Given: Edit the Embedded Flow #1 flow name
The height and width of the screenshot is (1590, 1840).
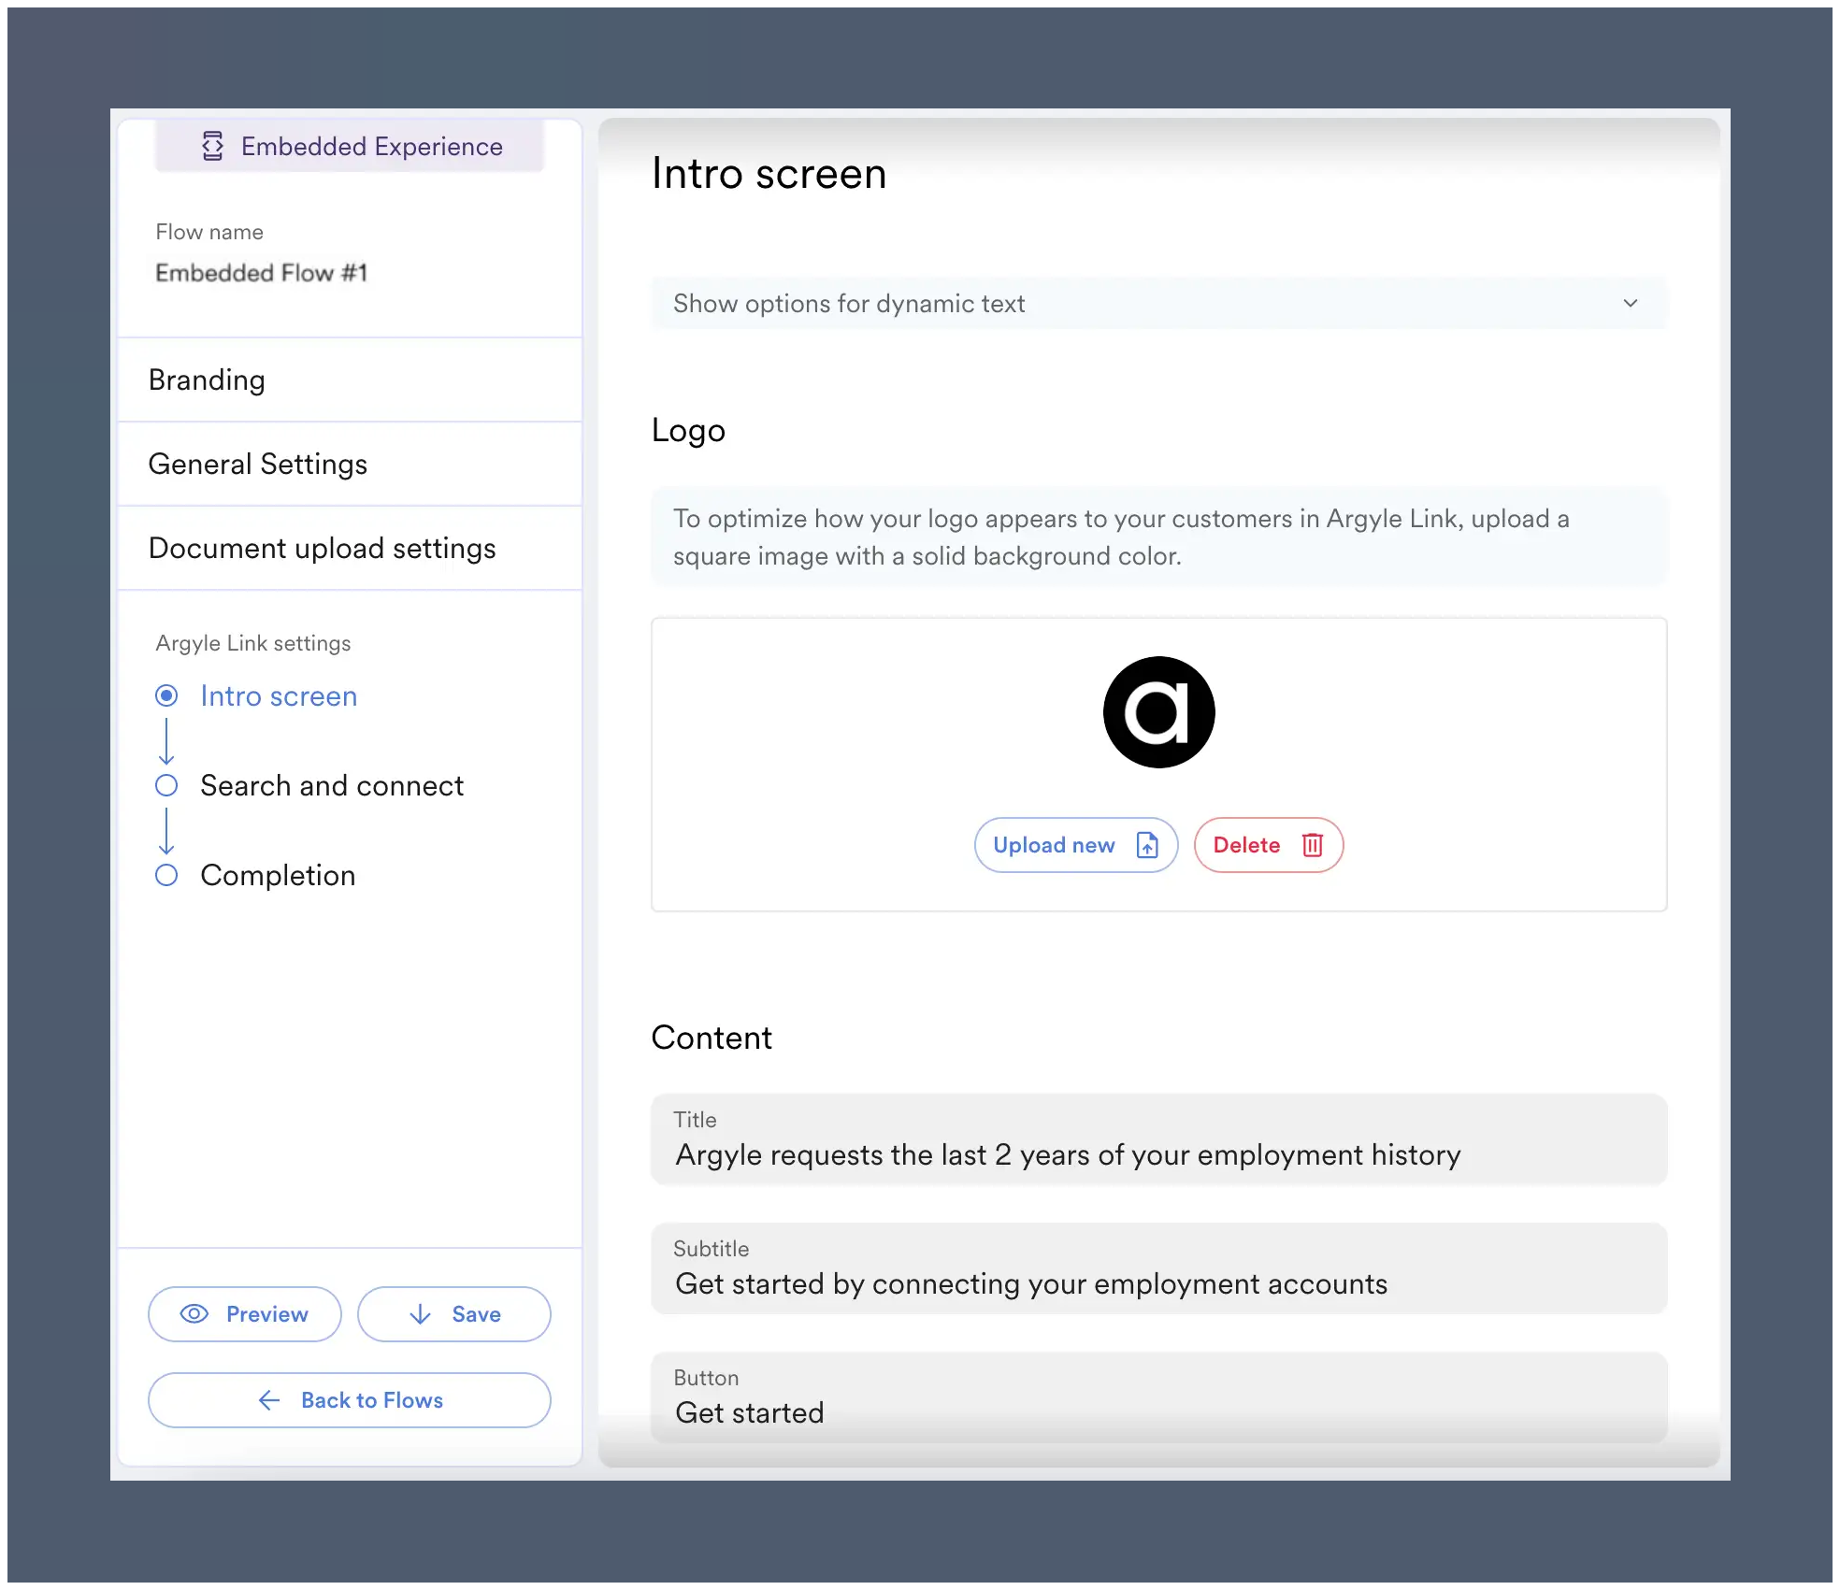Looking at the screenshot, I should pos(262,273).
